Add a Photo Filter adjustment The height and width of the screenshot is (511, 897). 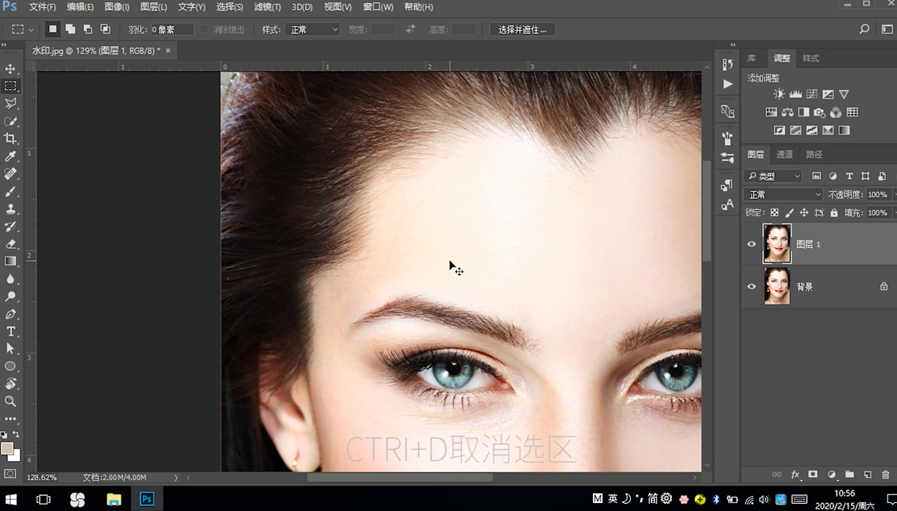coord(819,112)
